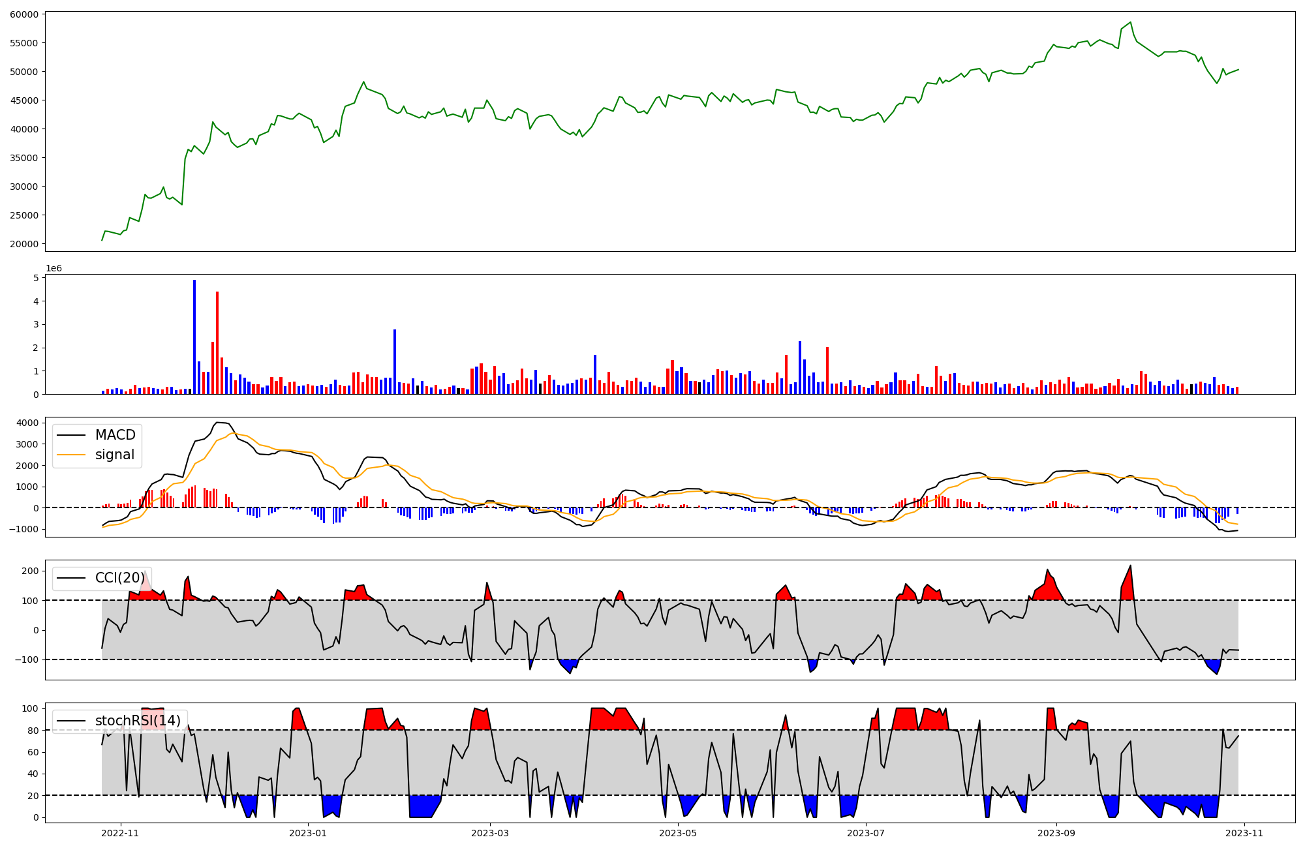
Task: Click the -100 CCI axis label
Action: [25, 660]
